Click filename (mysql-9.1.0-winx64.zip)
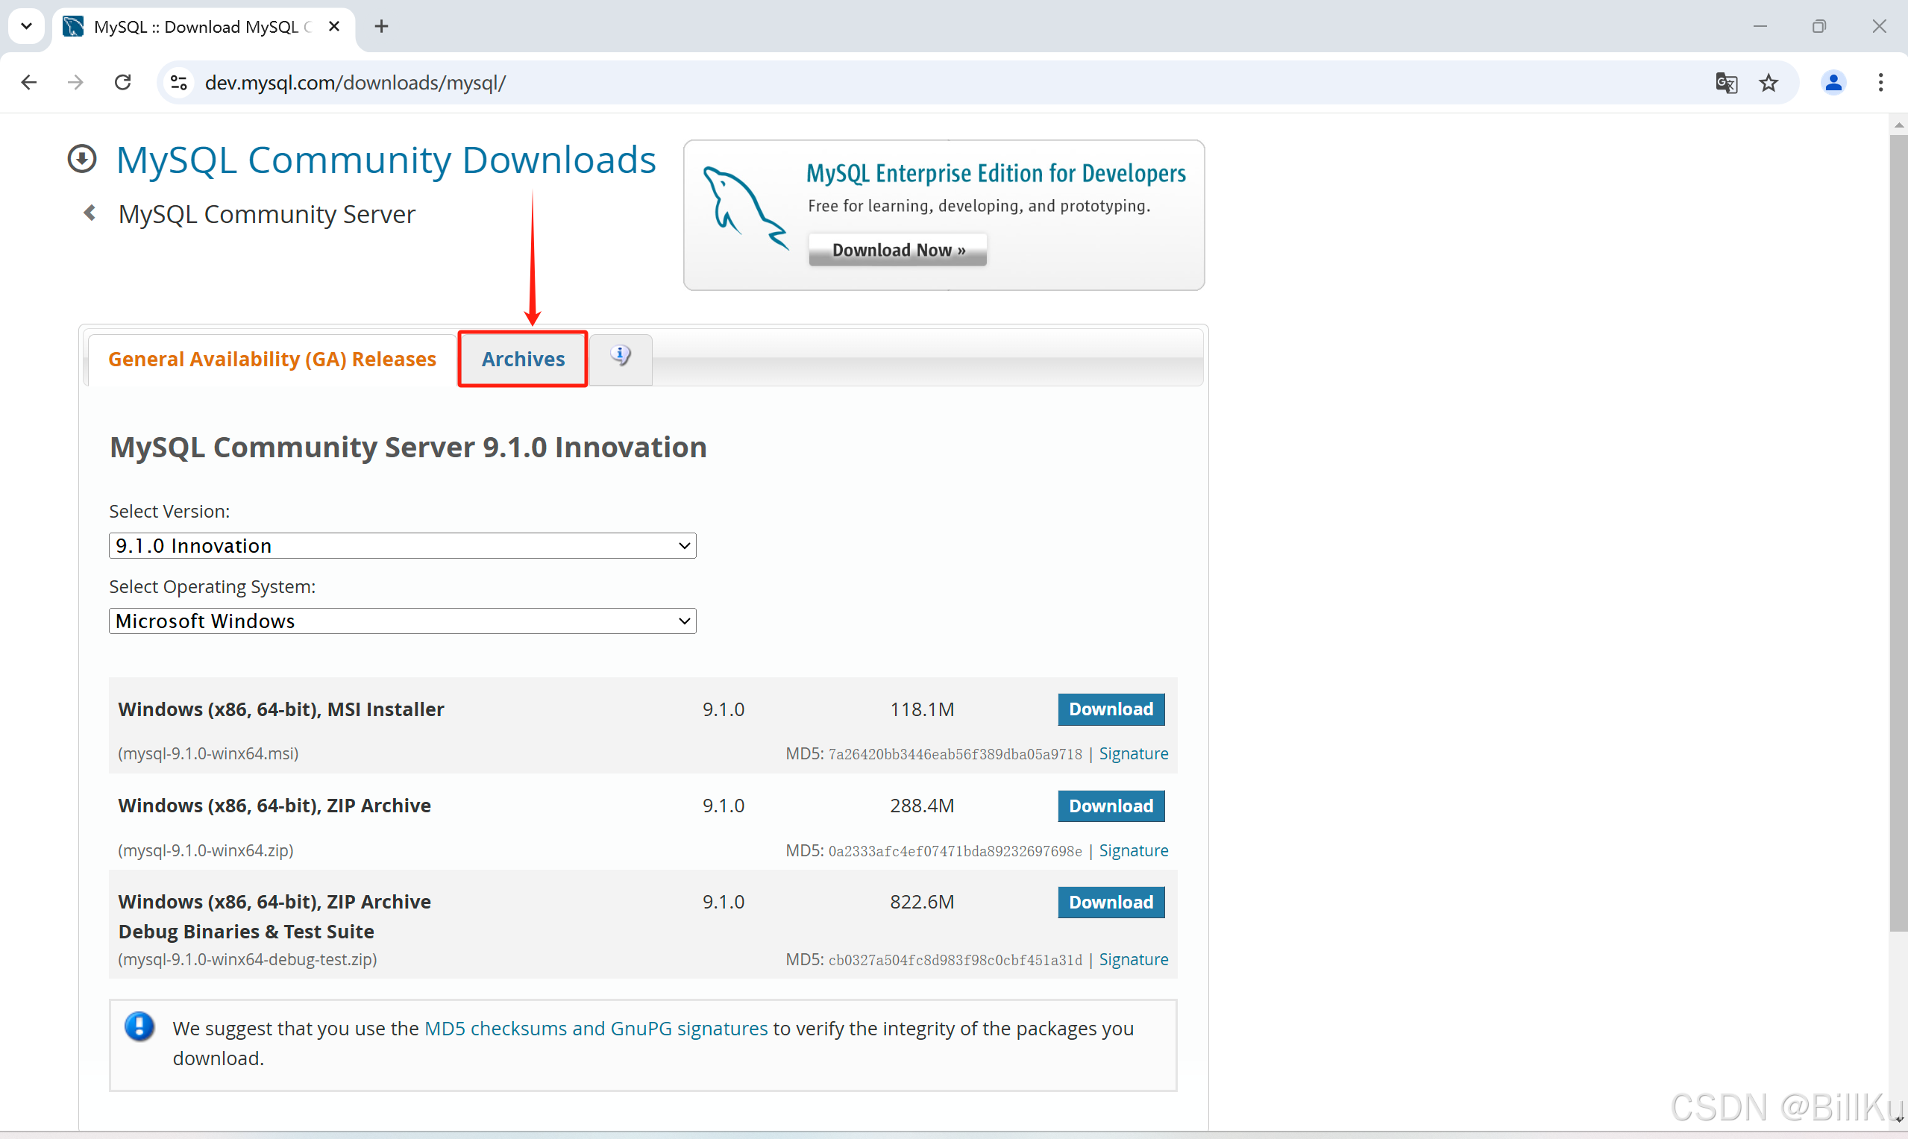This screenshot has width=1908, height=1139. click(x=206, y=850)
